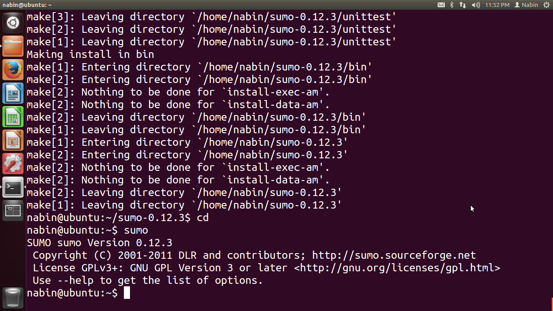Open the Workspace Switcher
Image resolution: width=553 pixels, height=311 pixels.
pos(13,210)
